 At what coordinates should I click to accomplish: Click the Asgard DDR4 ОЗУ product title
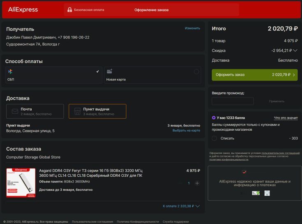click(x=91, y=173)
